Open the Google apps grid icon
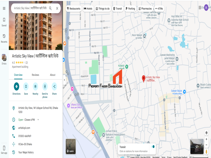Viewport: 211px width, 158px height. 200,8
